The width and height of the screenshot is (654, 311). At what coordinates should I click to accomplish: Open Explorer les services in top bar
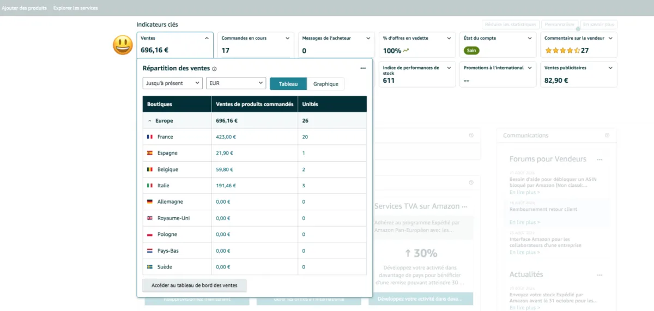click(x=76, y=8)
